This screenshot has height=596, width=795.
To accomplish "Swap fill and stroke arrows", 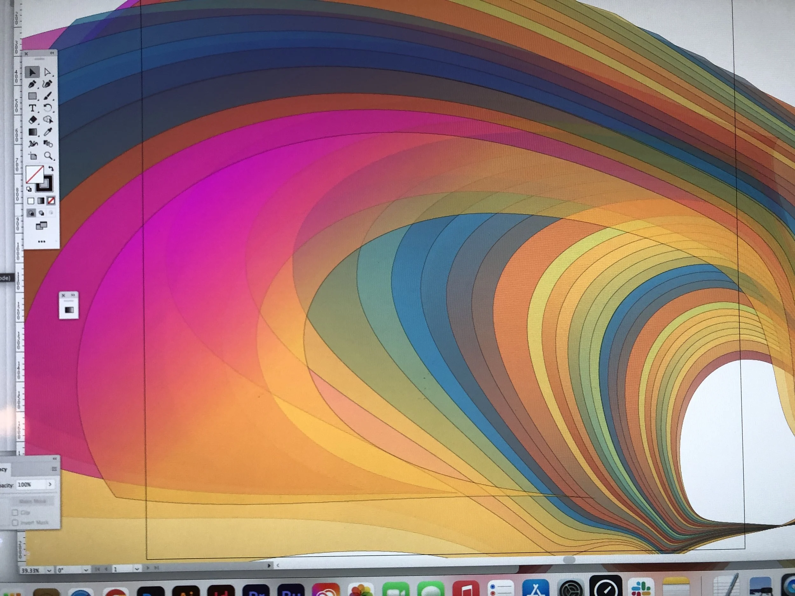I will [51, 168].
